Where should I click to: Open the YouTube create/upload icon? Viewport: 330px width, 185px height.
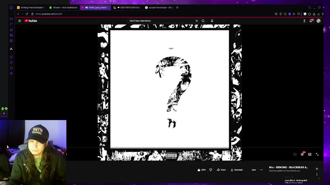tap(304, 21)
